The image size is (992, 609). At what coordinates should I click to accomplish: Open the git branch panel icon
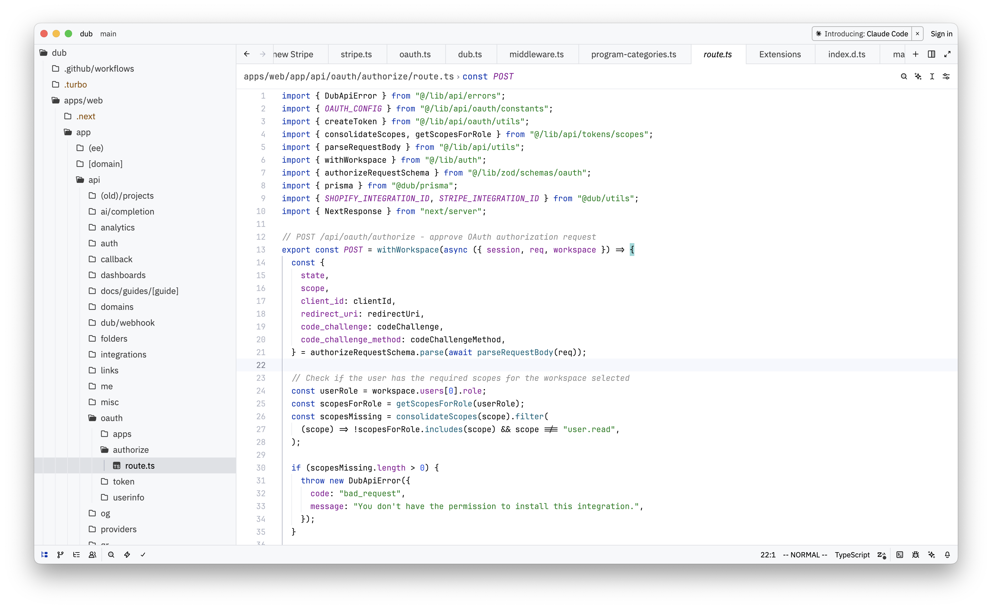point(60,555)
